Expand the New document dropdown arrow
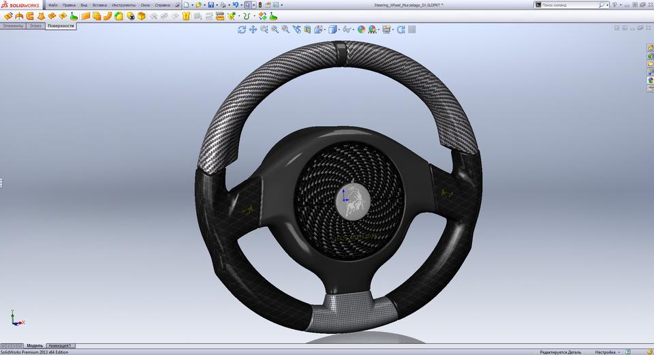Screen dimensions: 654x355 point(192,5)
